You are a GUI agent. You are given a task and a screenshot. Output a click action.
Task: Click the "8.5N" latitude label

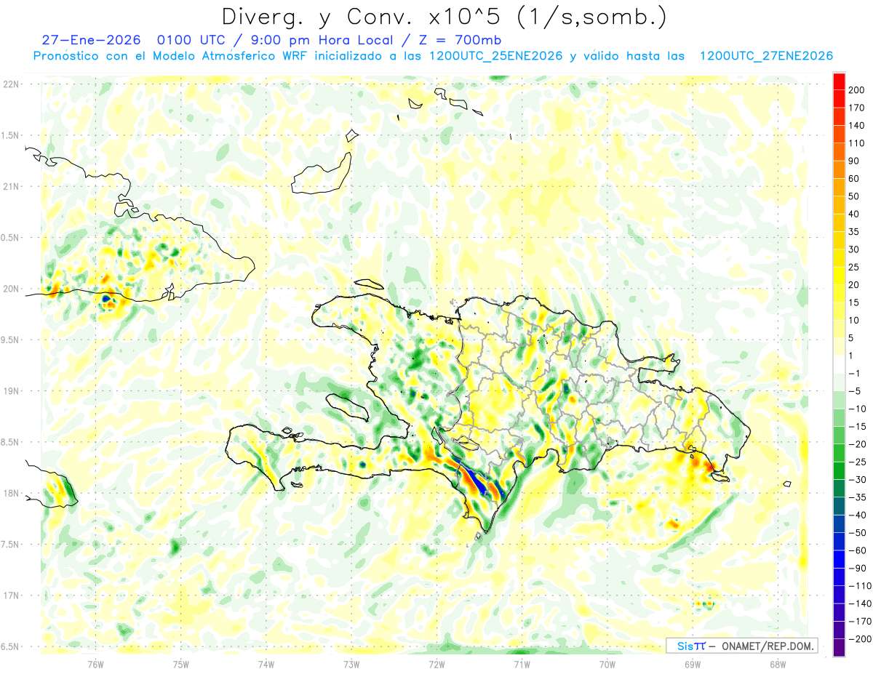pyautogui.click(x=11, y=442)
